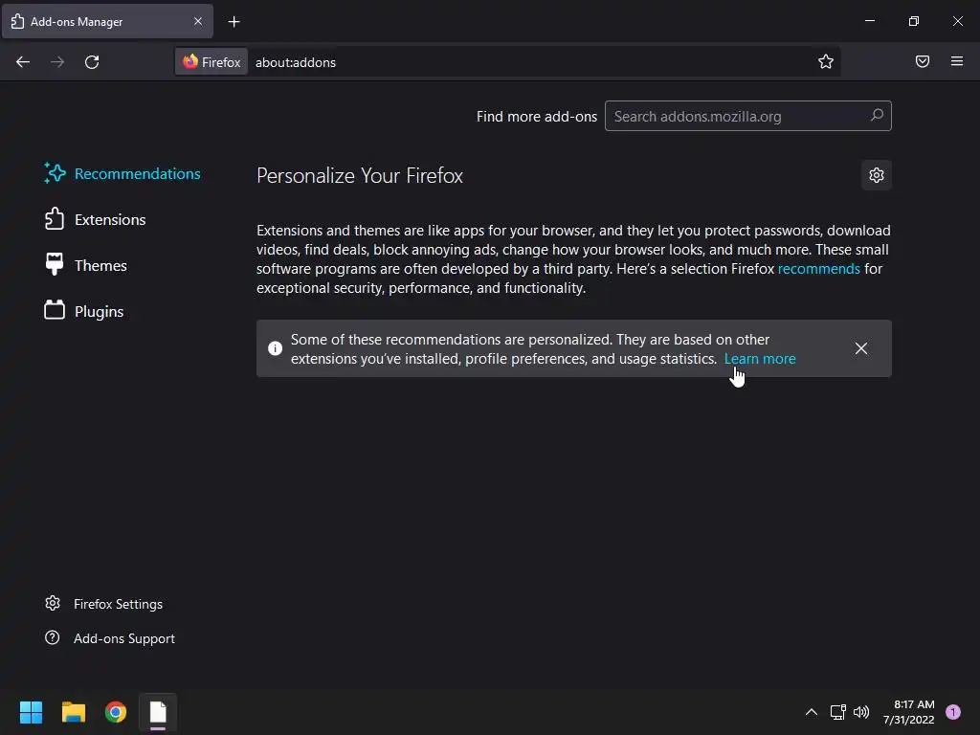Open the Tools for all add-ons gear
980x735 pixels.
[x=877, y=175]
